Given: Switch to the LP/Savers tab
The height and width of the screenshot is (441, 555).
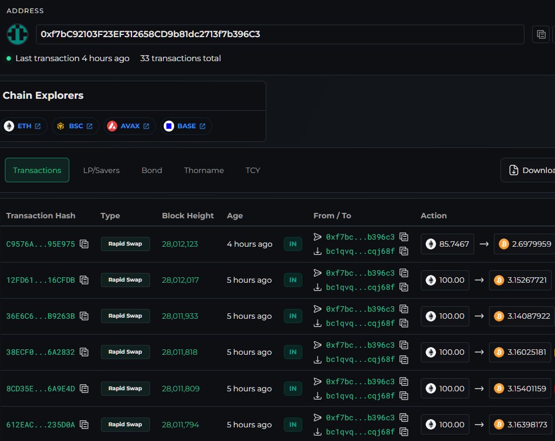Looking at the screenshot, I should 102,170.
